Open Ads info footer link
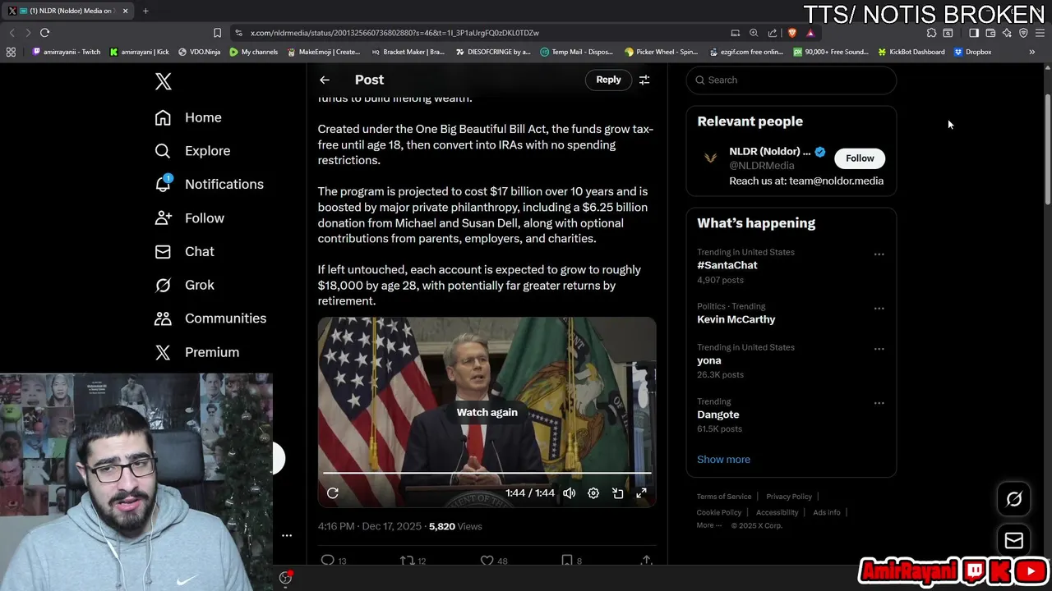 [827, 512]
